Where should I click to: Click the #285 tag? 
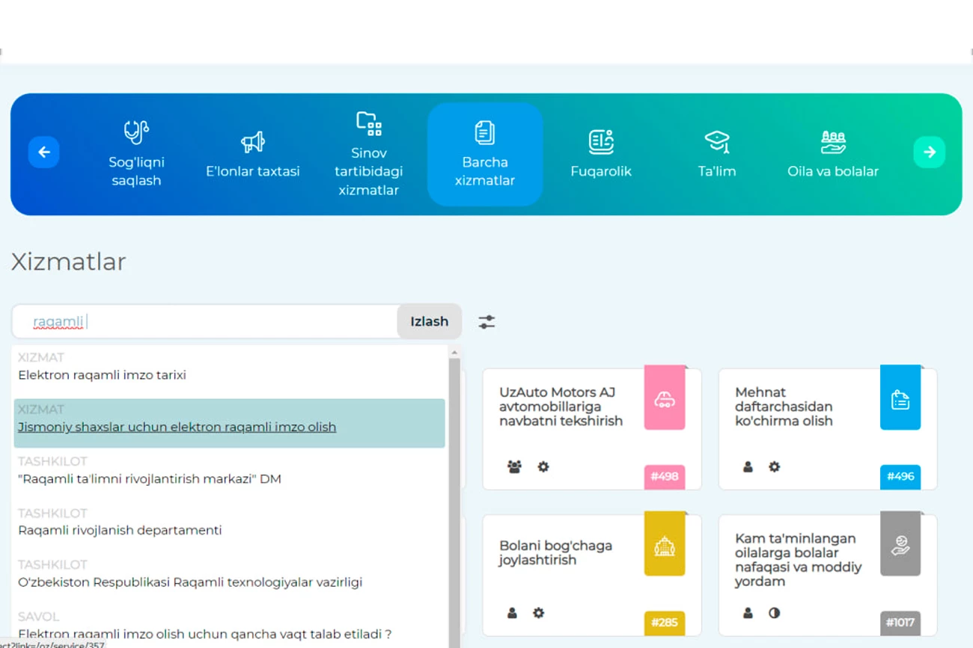pos(665,623)
